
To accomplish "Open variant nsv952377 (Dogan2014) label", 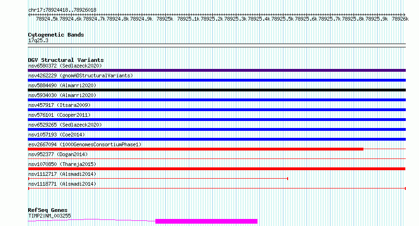I will click(x=58, y=154).
